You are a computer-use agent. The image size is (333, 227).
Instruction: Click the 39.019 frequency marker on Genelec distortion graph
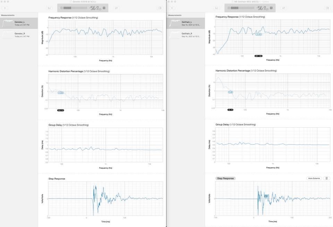[60, 110]
